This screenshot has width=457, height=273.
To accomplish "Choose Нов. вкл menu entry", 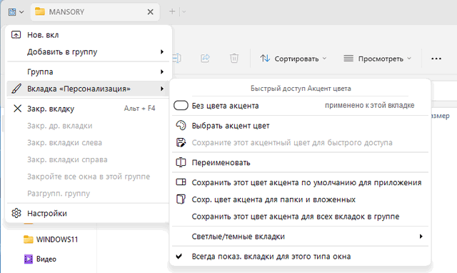I will click(x=88, y=35).
